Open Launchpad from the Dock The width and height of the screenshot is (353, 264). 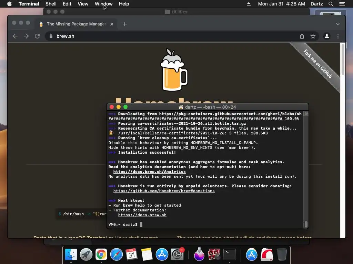click(x=86, y=254)
